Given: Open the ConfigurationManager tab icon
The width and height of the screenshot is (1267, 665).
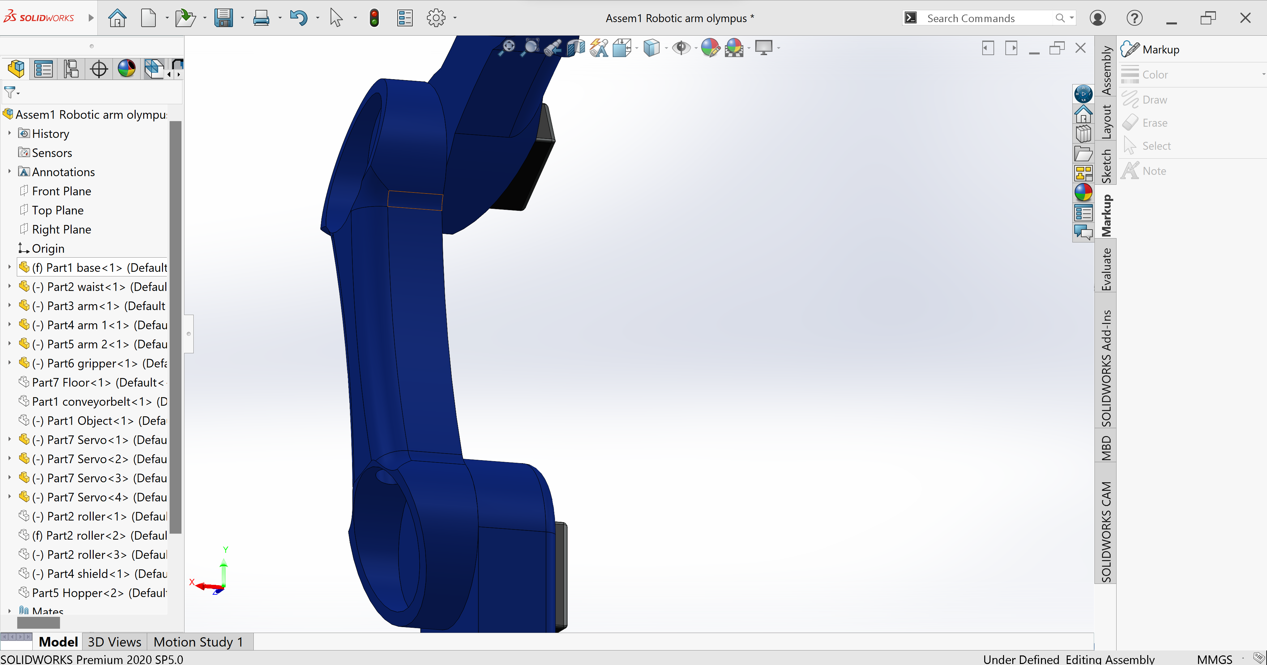Looking at the screenshot, I should (71, 69).
